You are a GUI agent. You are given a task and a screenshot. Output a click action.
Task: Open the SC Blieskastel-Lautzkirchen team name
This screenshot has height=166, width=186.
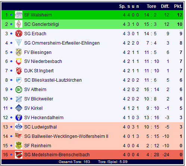pos(53,80)
